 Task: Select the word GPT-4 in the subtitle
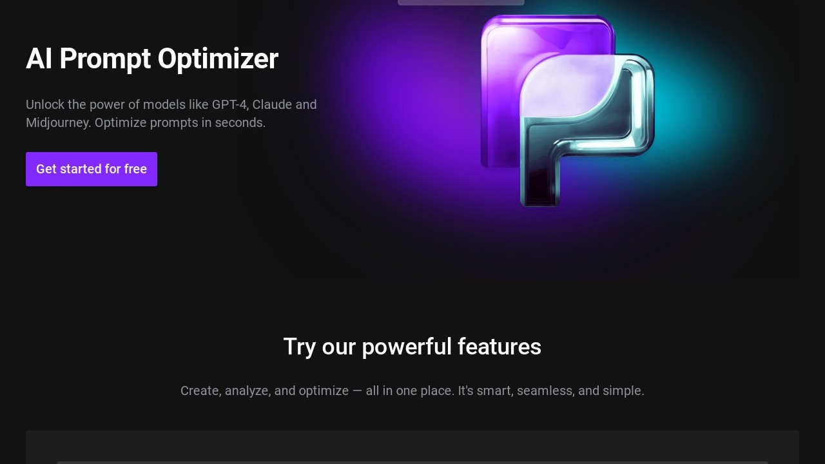click(x=229, y=104)
